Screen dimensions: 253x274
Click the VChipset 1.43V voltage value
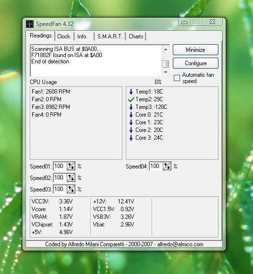66,225
